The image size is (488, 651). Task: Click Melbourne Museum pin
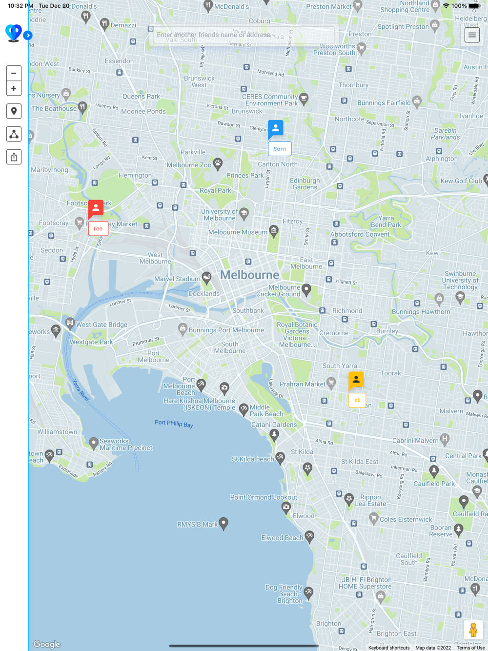274,231
